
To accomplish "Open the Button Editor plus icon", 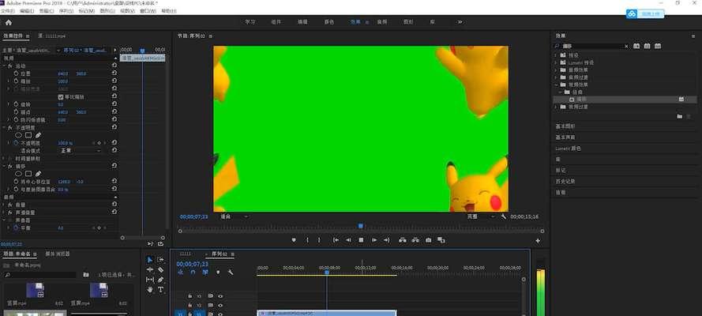I will pyautogui.click(x=538, y=240).
